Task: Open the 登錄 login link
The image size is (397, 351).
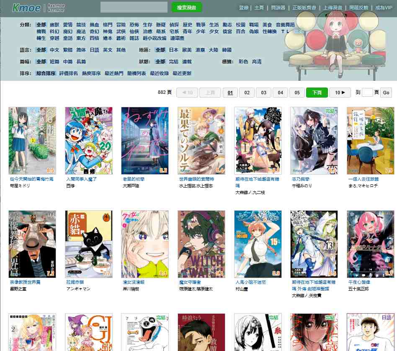Action: tap(244, 8)
